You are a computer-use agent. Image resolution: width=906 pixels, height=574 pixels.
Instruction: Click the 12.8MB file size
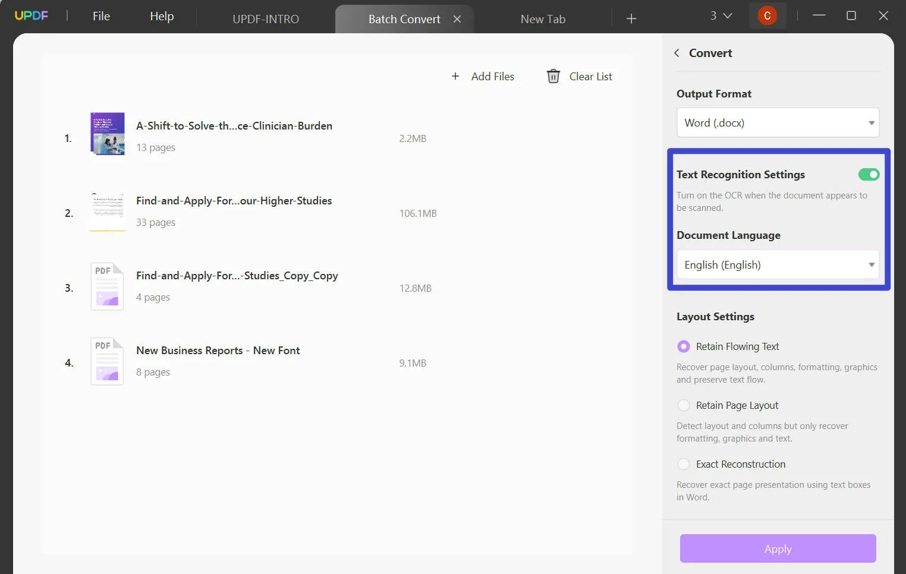(416, 288)
